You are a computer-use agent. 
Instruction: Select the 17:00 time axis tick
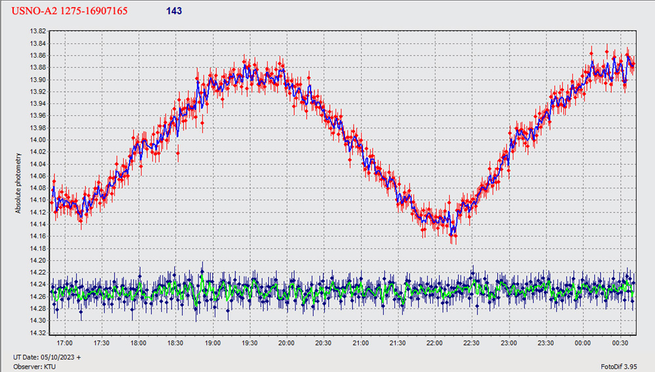(x=64, y=343)
